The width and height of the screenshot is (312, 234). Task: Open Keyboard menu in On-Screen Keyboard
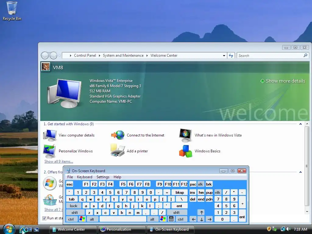point(85,177)
